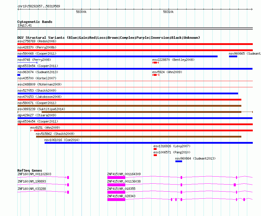Click the nsv470153 (Jakobsson2008) label
Viewport: 261px width, 216px height.
pyautogui.click(x=40, y=97)
